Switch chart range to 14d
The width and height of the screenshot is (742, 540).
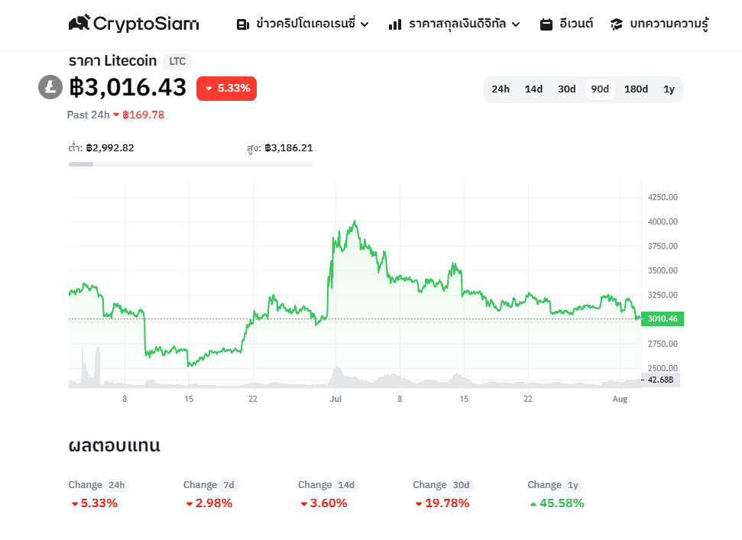pyautogui.click(x=533, y=89)
